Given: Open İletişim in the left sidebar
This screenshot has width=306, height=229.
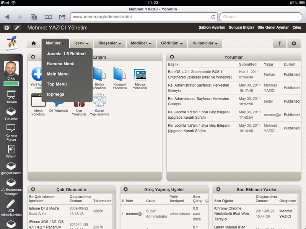Looking at the screenshot, I should click(11, 152).
